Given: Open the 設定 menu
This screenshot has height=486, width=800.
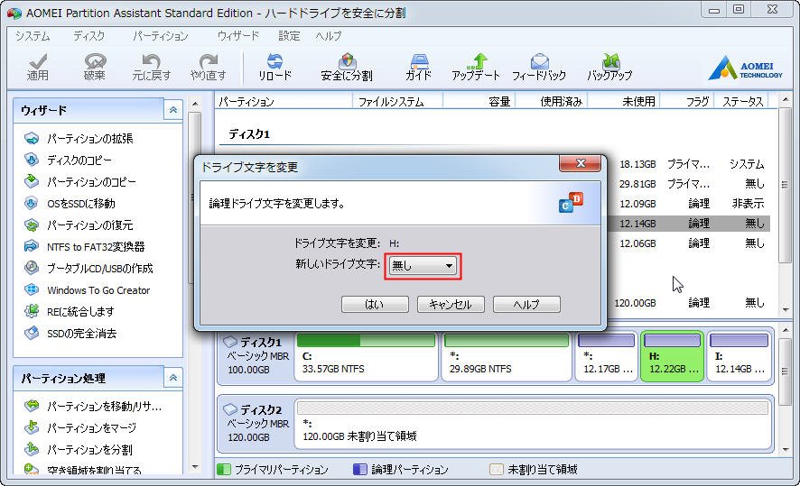Looking at the screenshot, I should tap(289, 36).
